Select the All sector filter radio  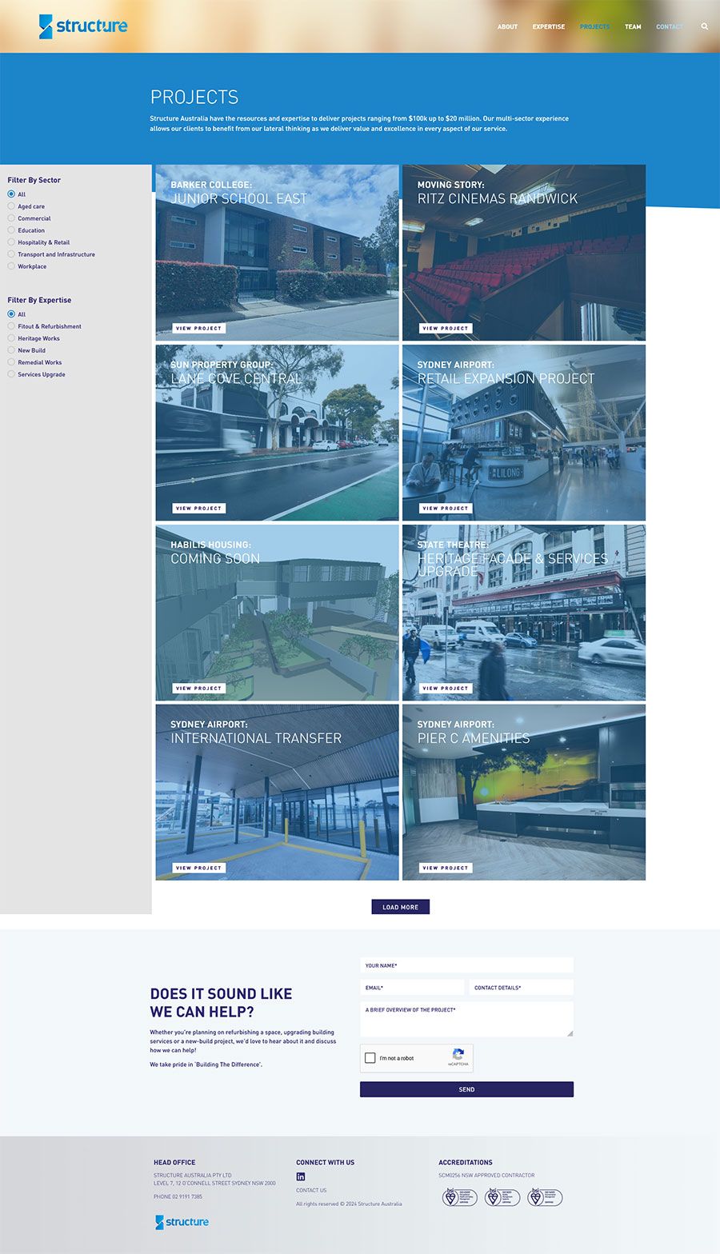click(x=11, y=194)
